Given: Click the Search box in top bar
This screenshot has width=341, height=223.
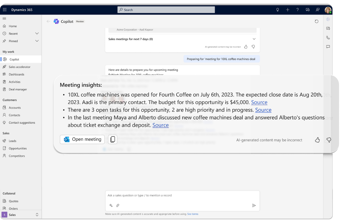Looking at the screenshot, I should [x=166, y=10].
